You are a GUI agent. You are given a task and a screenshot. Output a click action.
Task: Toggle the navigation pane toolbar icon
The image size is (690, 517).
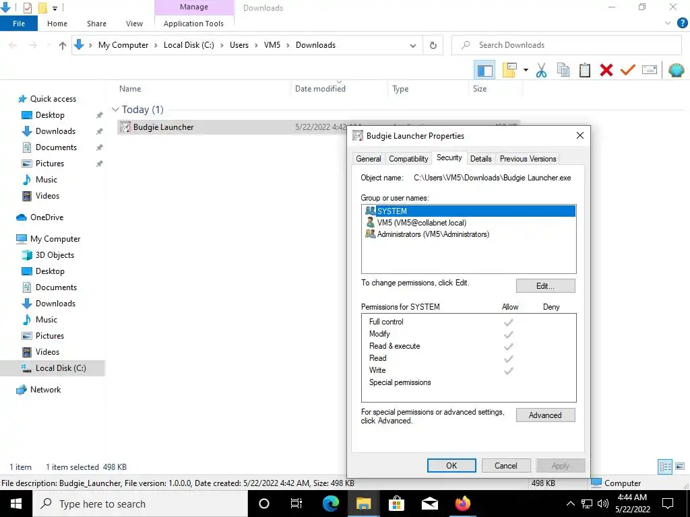coord(484,70)
